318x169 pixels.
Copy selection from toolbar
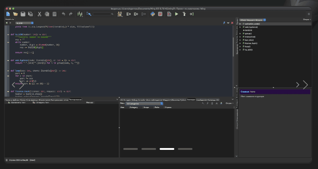[x=47, y=14]
